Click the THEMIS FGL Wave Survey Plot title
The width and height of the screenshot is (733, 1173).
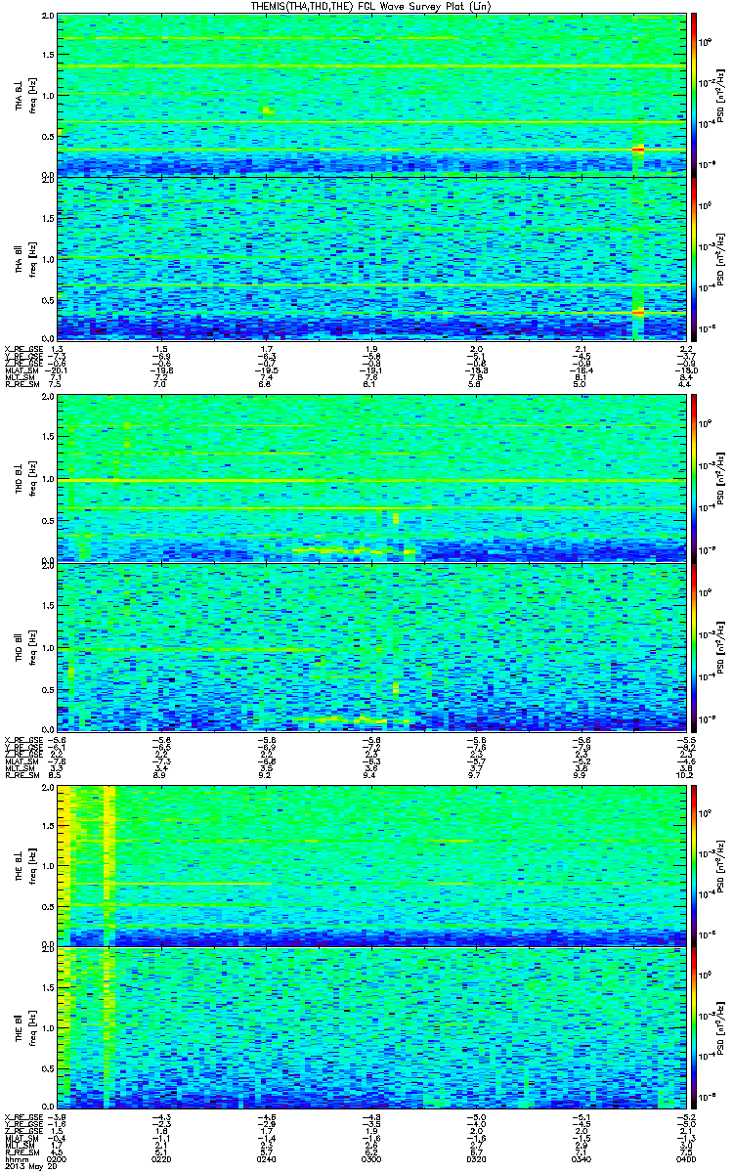point(368,7)
